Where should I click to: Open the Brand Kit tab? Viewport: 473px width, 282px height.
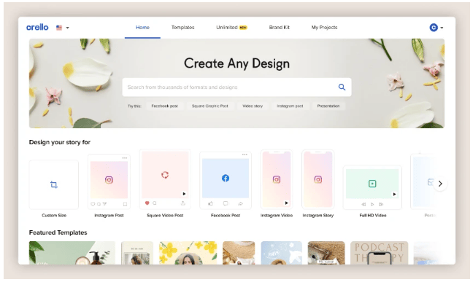(280, 28)
